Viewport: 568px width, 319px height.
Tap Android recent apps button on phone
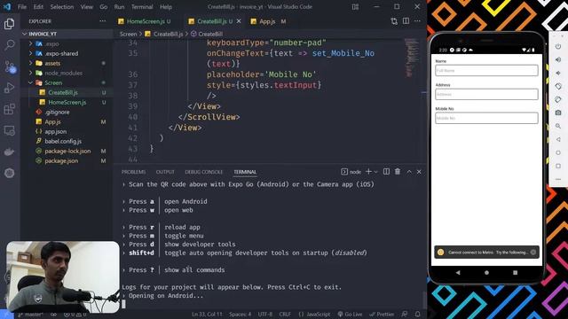pyautogui.click(x=515, y=273)
